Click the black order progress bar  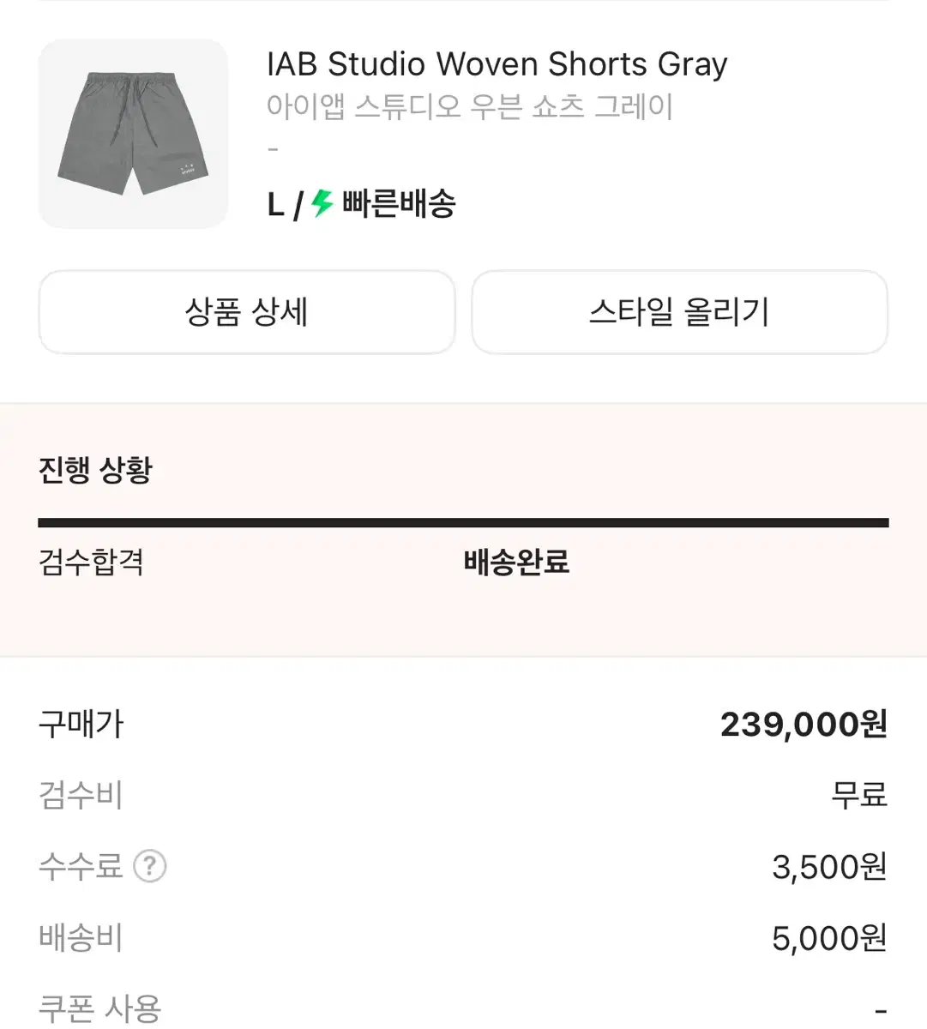click(463, 522)
